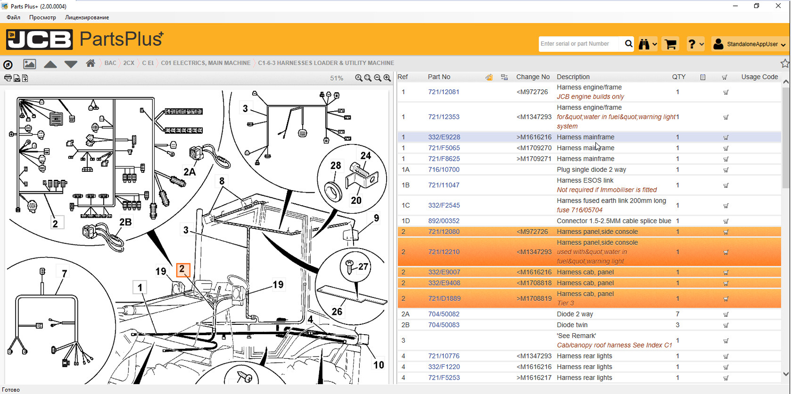Viewport: 791px width, 394px height.
Task: Toggle the favorite star for this page
Action: 784,63
